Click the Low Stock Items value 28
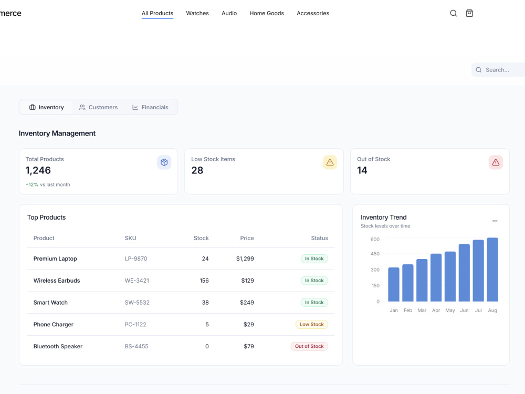525x394 pixels. pos(197,171)
